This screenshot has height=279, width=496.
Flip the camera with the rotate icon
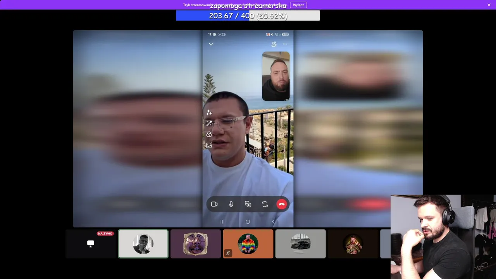tap(265, 204)
